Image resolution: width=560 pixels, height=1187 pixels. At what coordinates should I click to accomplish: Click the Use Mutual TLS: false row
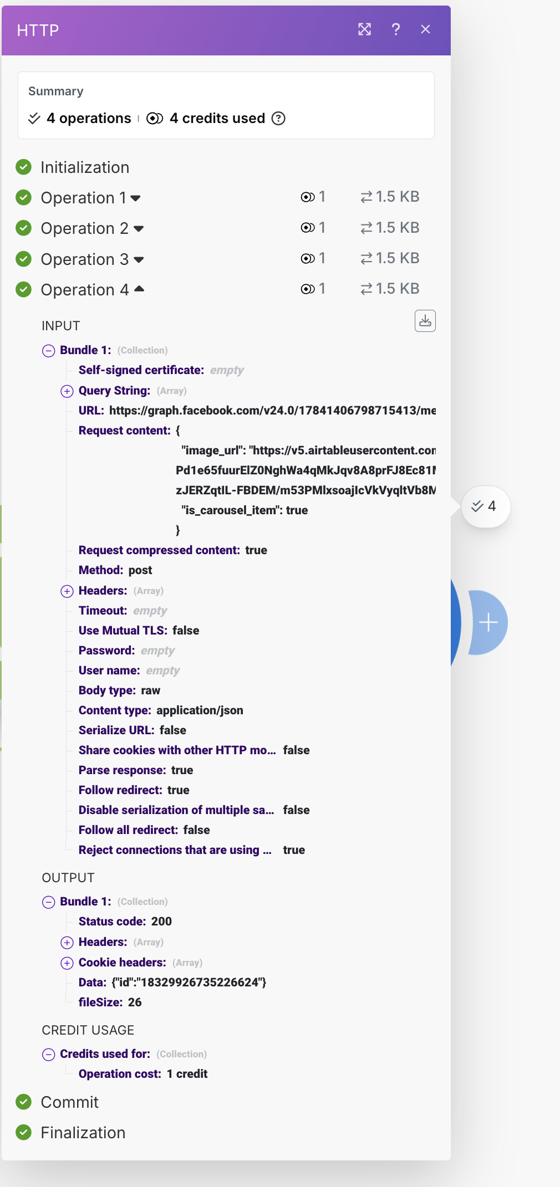tap(139, 631)
